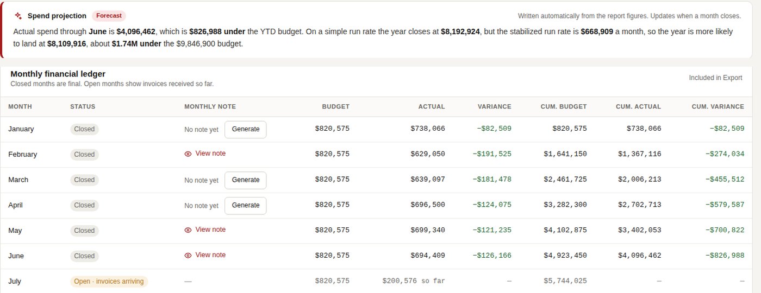This screenshot has height=293, width=761.
Task: Click April actual value $696,500
Action: point(428,205)
